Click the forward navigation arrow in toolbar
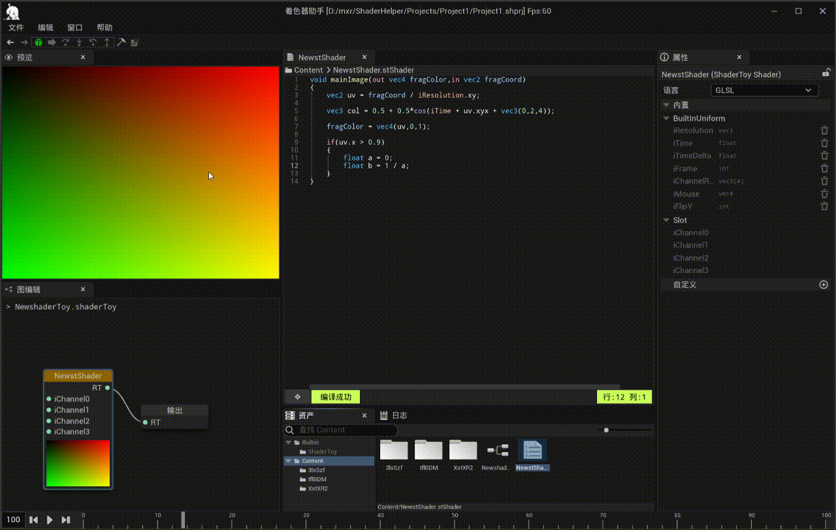836x530 pixels. [x=24, y=42]
